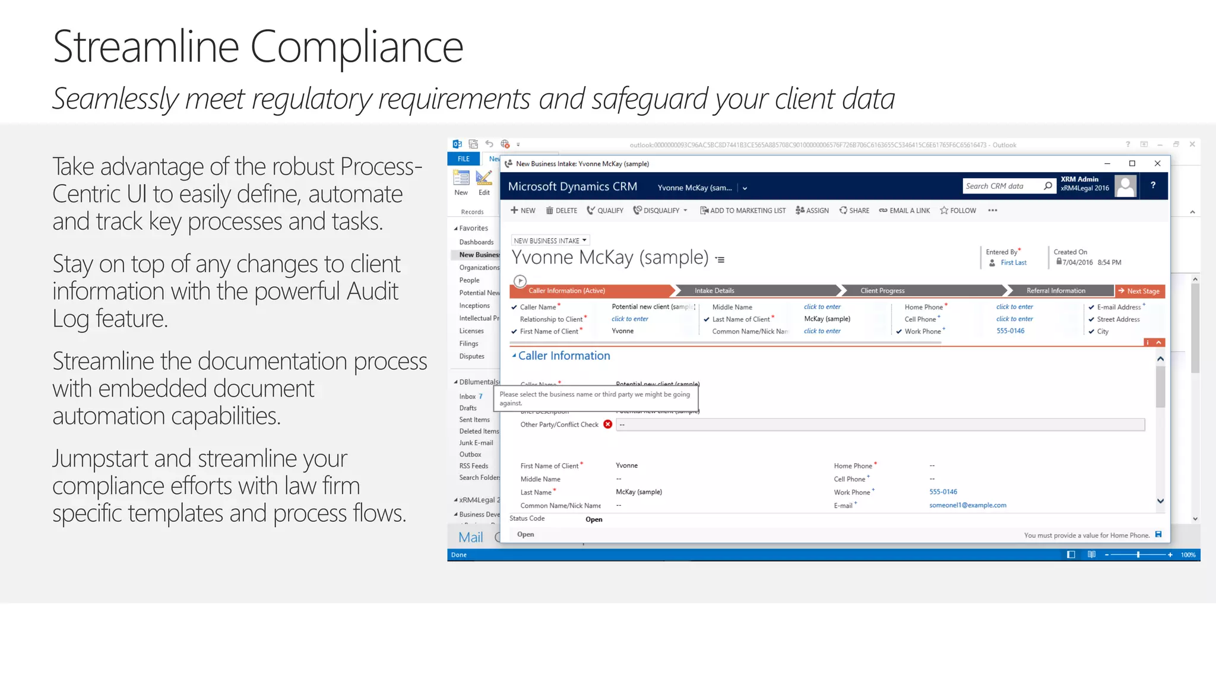The height and width of the screenshot is (684, 1216).
Task: Open the Licenses folder
Action: point(471,331)
